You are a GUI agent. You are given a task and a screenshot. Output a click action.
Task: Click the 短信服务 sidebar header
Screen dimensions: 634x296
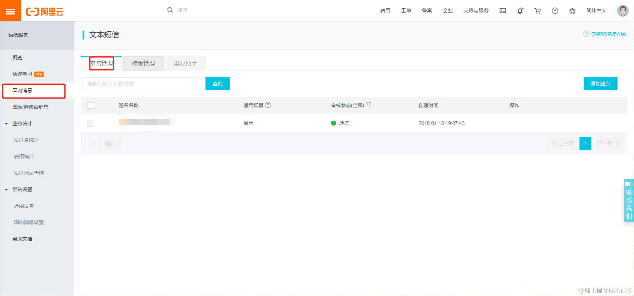coord(18,35)
